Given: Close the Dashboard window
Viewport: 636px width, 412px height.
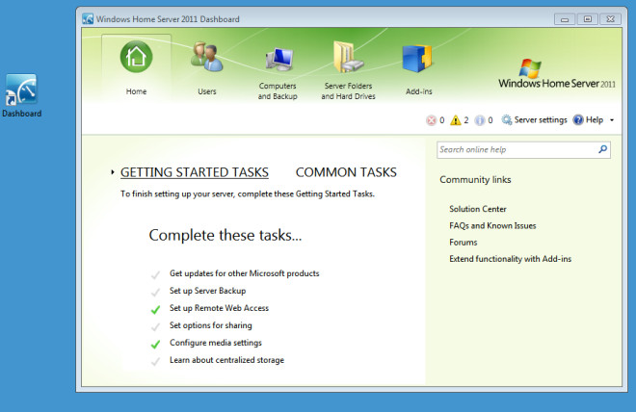Looking at the screenshot, I should [x=610, y=19].
